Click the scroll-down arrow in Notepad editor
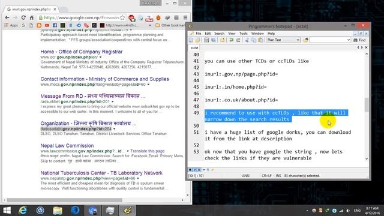This screenshot has height=216, width=384. coord(367,159)
